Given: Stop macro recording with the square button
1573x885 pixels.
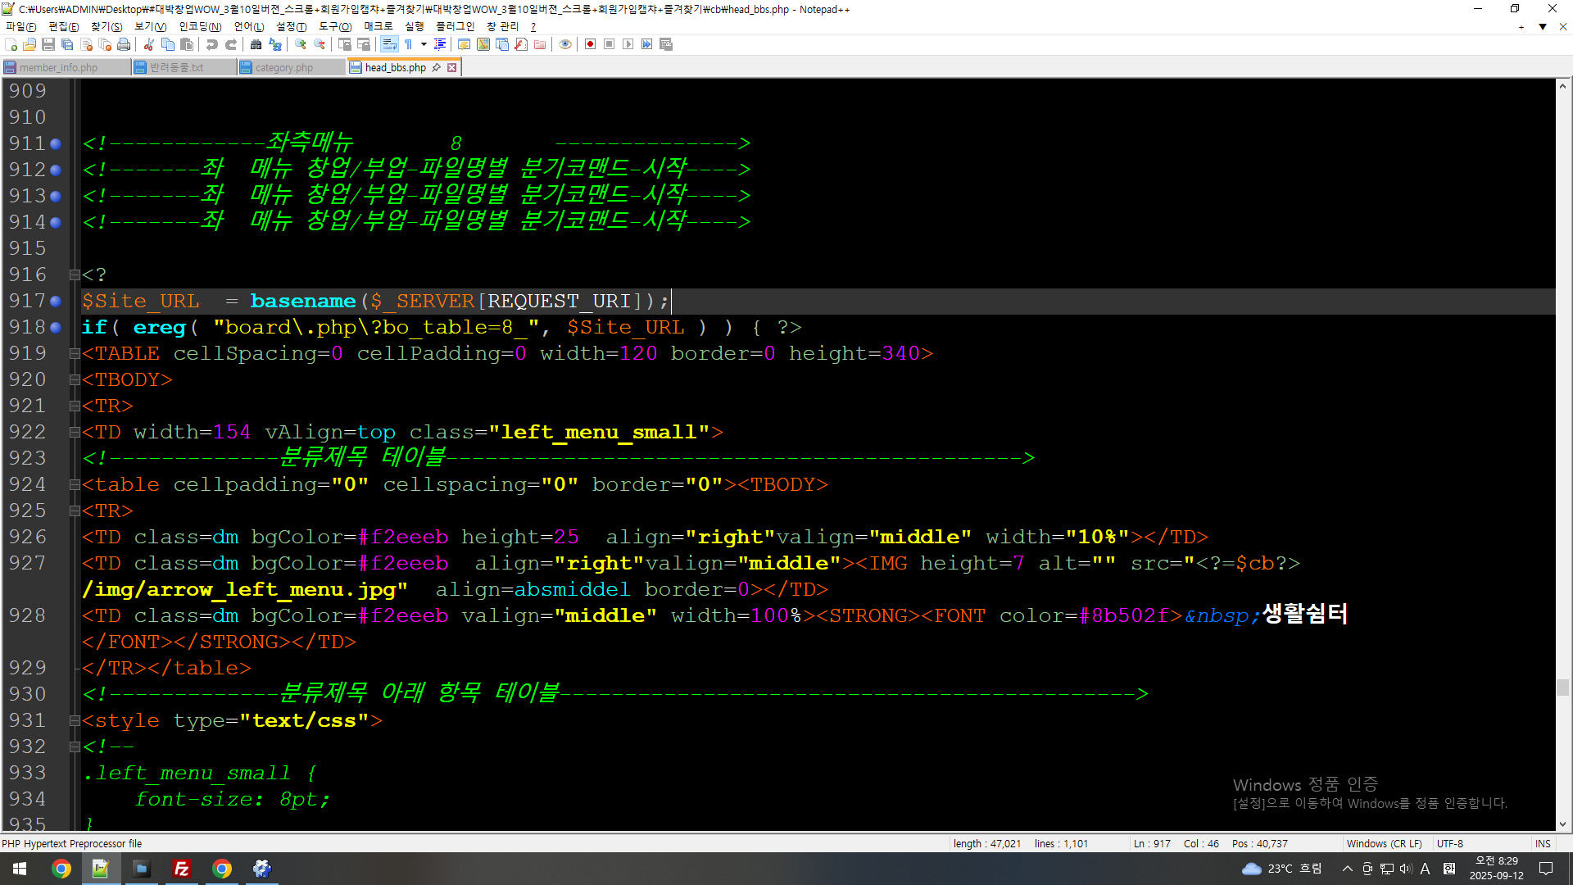Looking at the screenshot, I should [609, 44].
